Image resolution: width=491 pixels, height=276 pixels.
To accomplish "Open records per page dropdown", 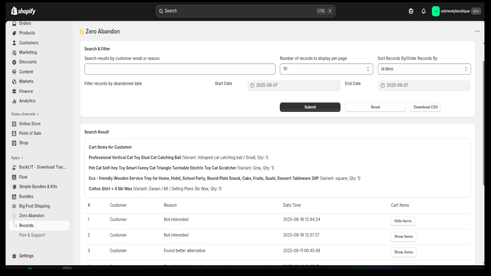I will pos(326,69).
